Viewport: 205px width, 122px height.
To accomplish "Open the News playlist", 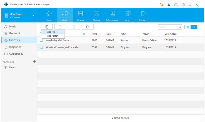I will point(19,67).
